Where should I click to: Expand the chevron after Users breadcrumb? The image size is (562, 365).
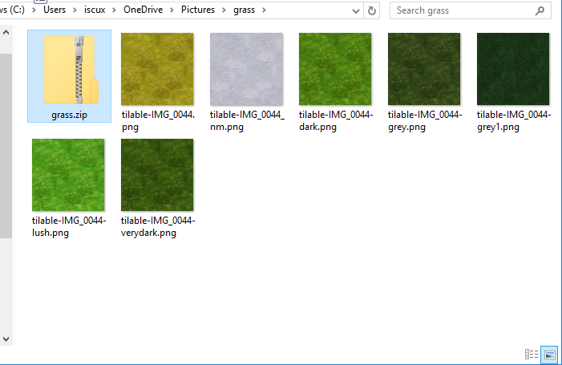75,10
